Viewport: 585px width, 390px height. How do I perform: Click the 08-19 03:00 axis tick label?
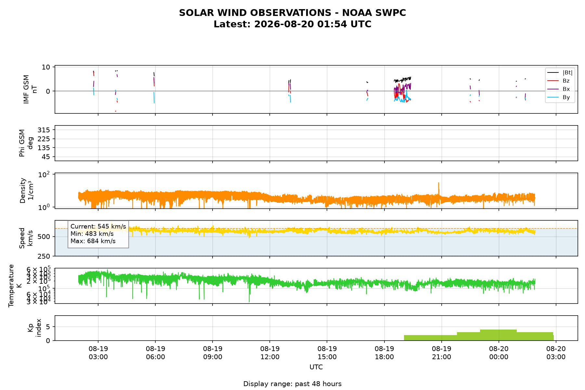[98, 353]
